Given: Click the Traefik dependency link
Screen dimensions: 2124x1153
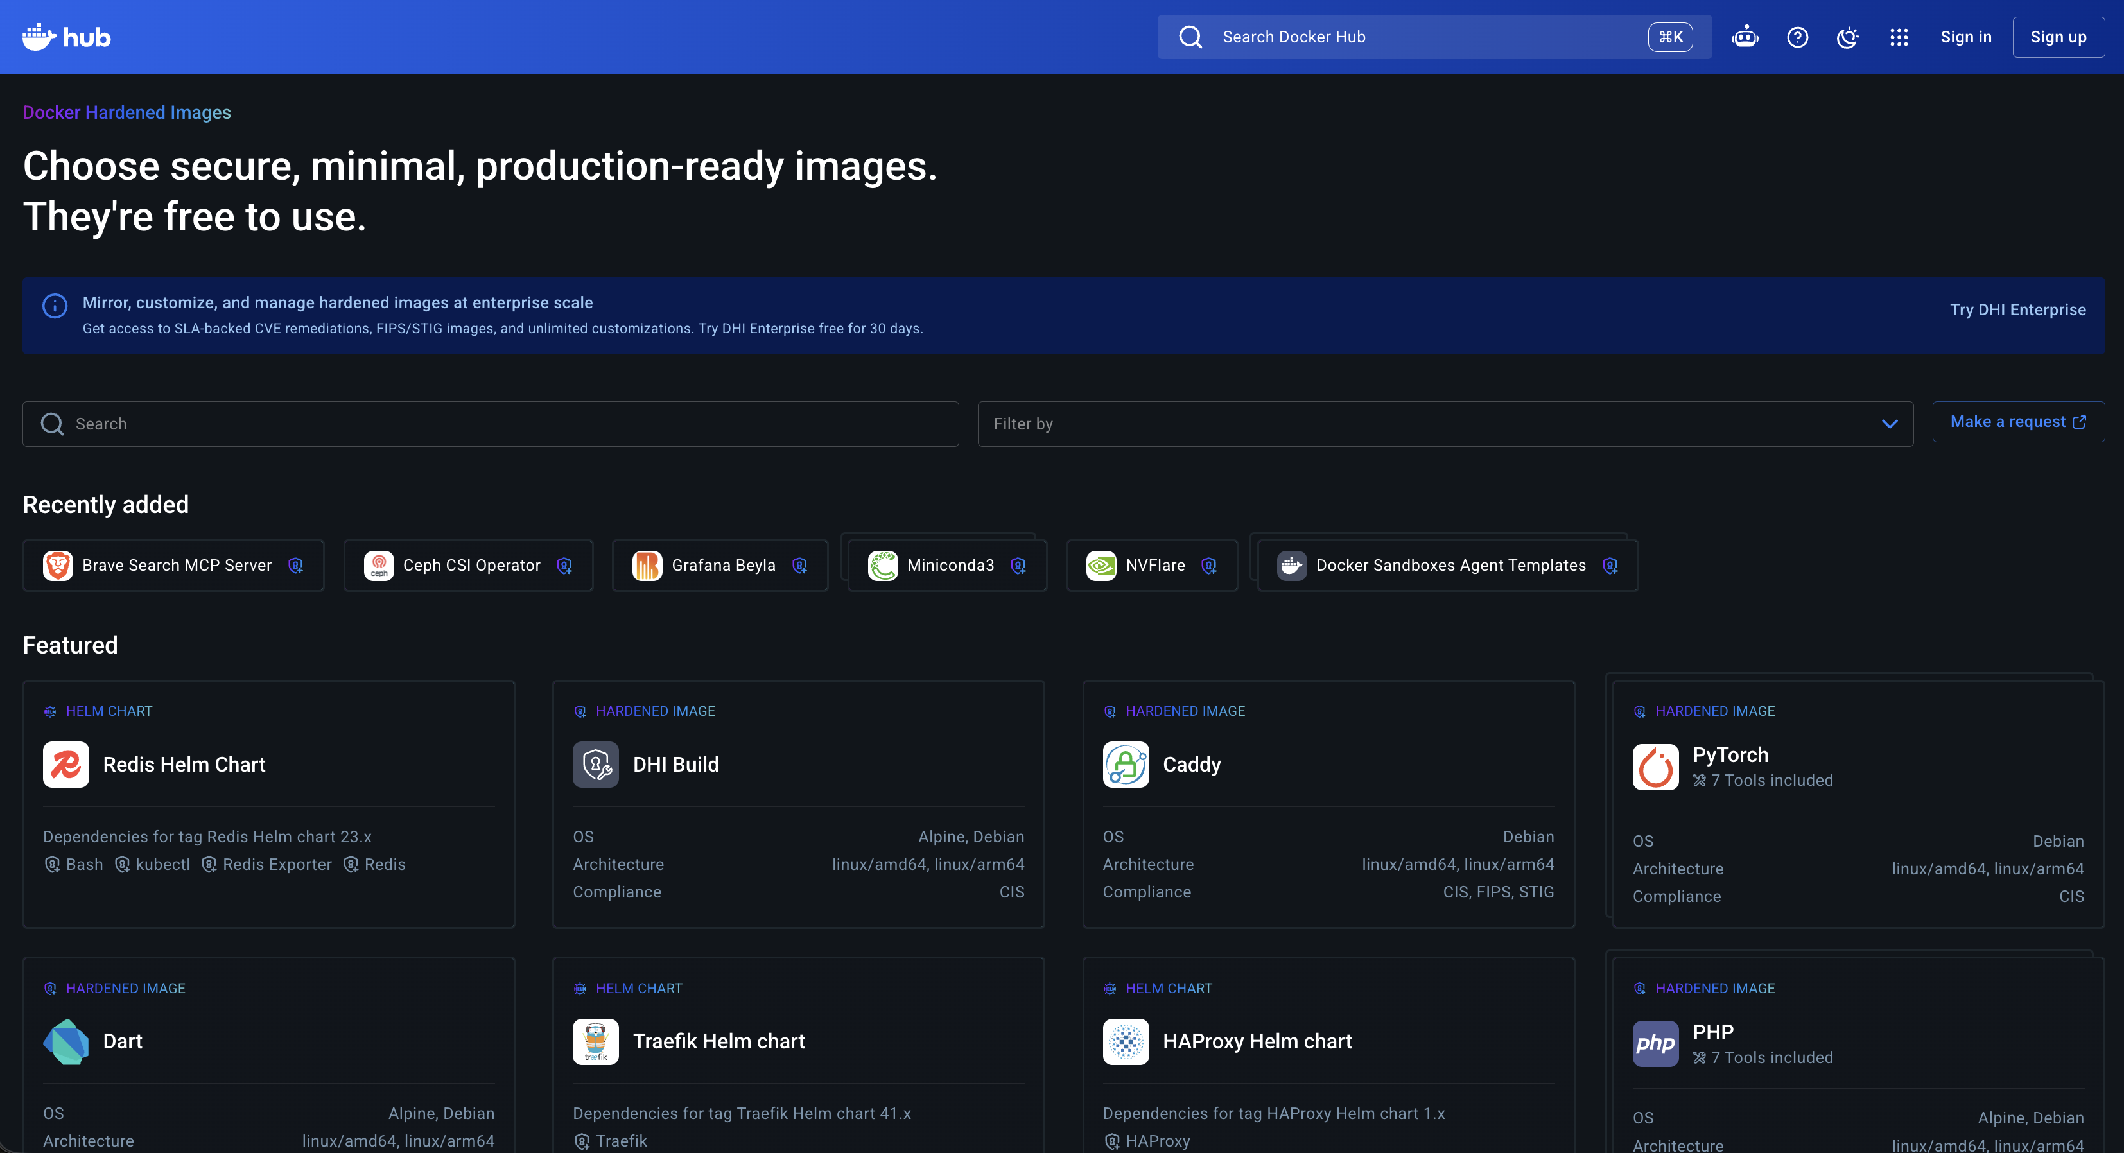Looking at the screenshot, I should click(x=610, y=1141).
